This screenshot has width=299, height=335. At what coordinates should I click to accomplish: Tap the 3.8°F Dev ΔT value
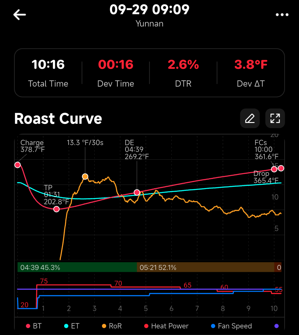point(251,64)
